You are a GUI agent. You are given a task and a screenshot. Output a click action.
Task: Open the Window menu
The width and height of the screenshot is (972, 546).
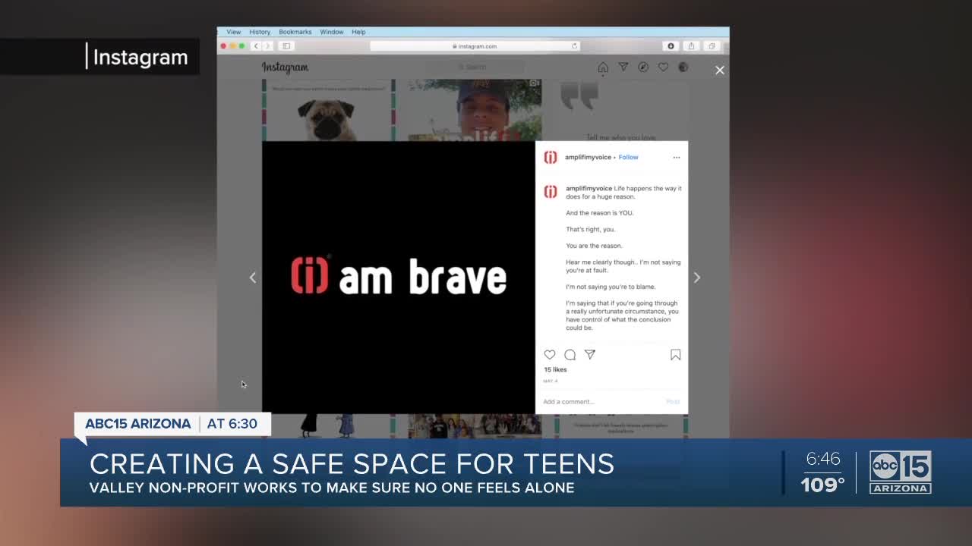332,32
